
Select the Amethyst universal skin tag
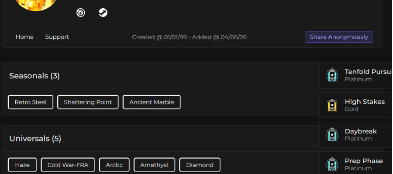pos(155,165)
